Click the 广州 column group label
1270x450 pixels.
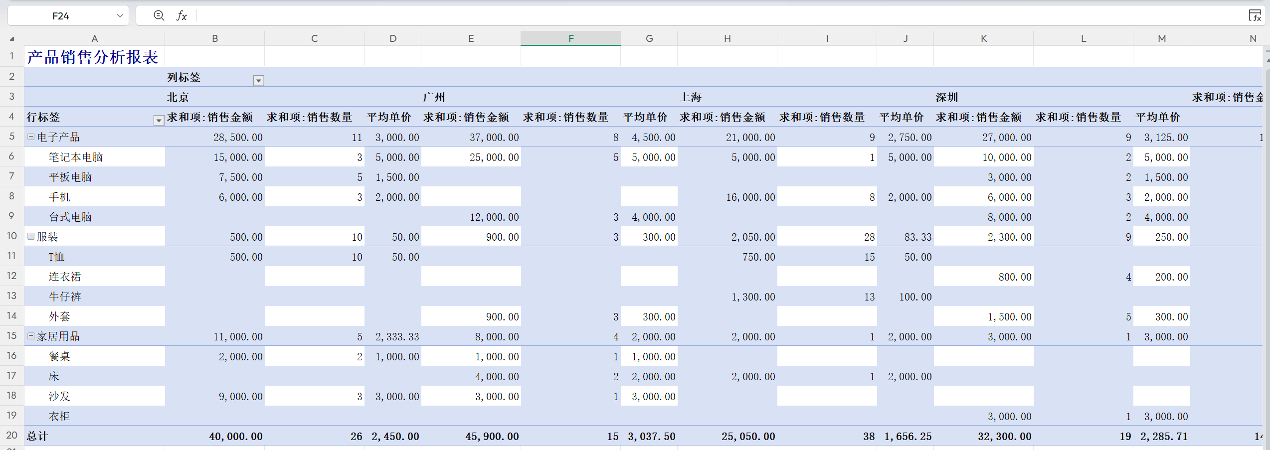pos(434,97)
